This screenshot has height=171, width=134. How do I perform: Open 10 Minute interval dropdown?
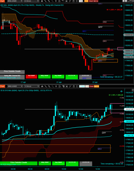32,86
